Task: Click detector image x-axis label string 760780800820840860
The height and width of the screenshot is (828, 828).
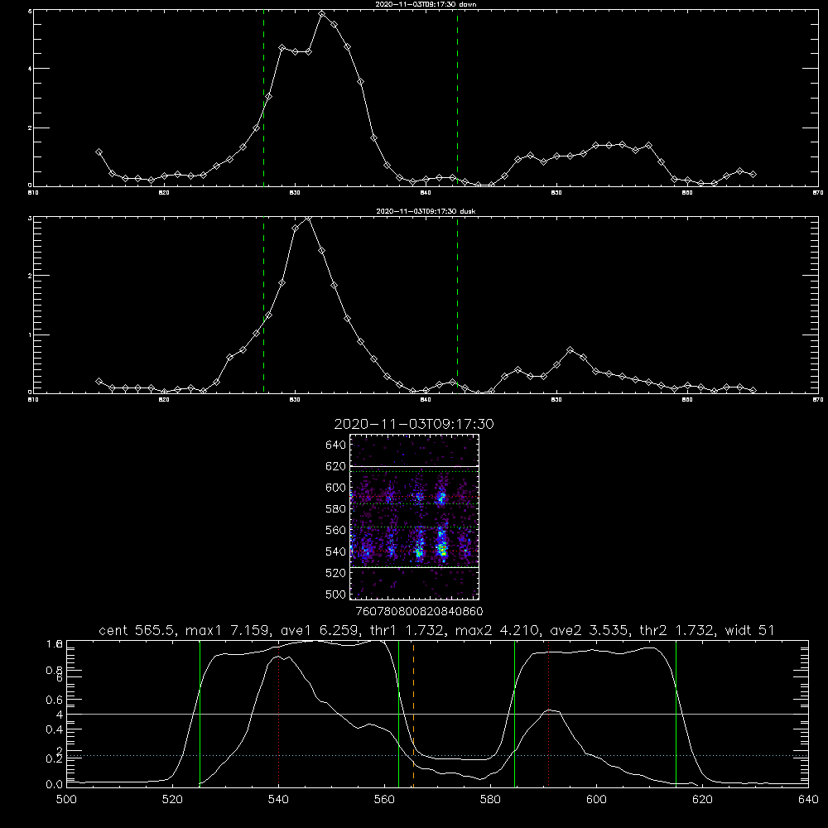Action: click(x=419, y=612)
